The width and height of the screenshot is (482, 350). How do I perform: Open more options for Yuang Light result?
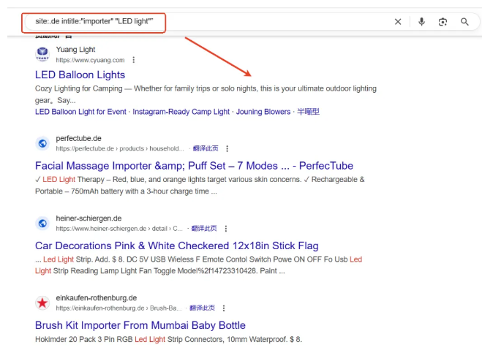coord(133,60)
